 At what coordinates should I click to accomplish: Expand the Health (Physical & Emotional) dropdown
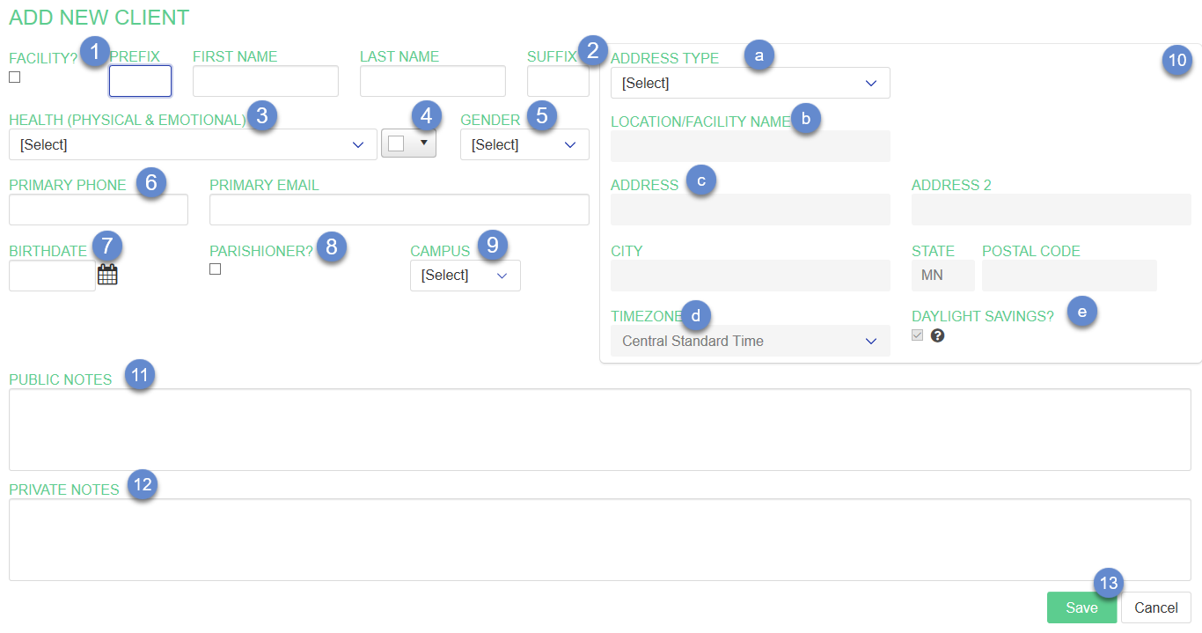[193, 144]
